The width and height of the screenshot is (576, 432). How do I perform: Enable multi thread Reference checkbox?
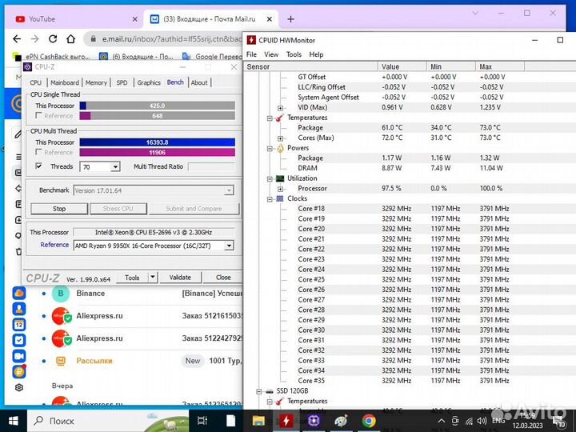coord(38,152)
